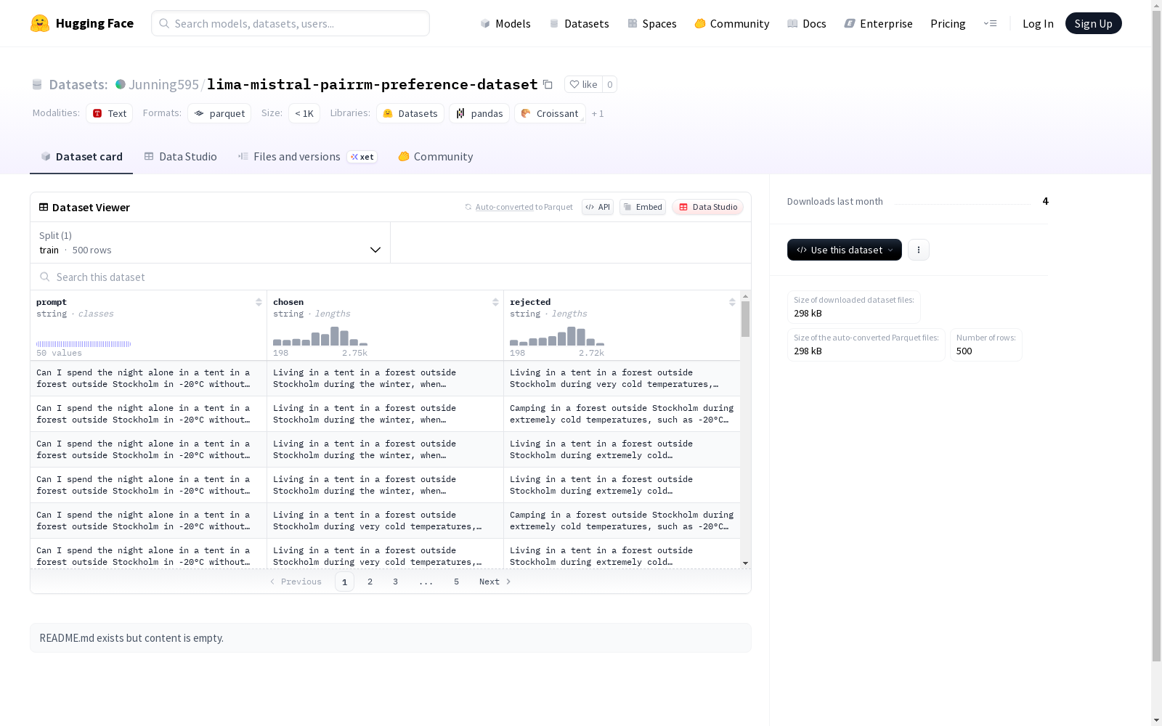Click table scrollbar down arrow
The image size is (1162, 726).
point(745,563)
